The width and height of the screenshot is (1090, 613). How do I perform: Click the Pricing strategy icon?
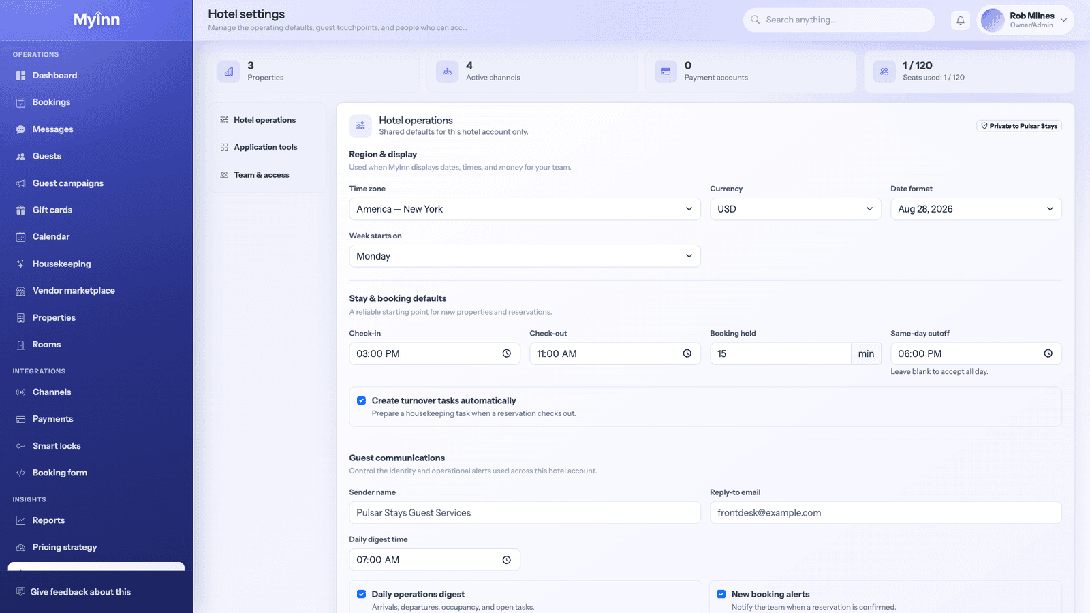[x=20, y=547]
